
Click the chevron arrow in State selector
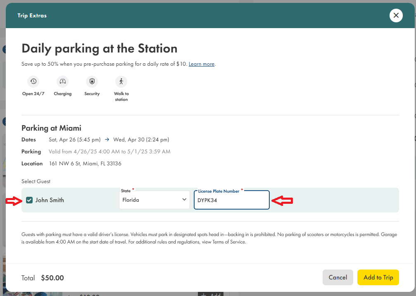184,200
